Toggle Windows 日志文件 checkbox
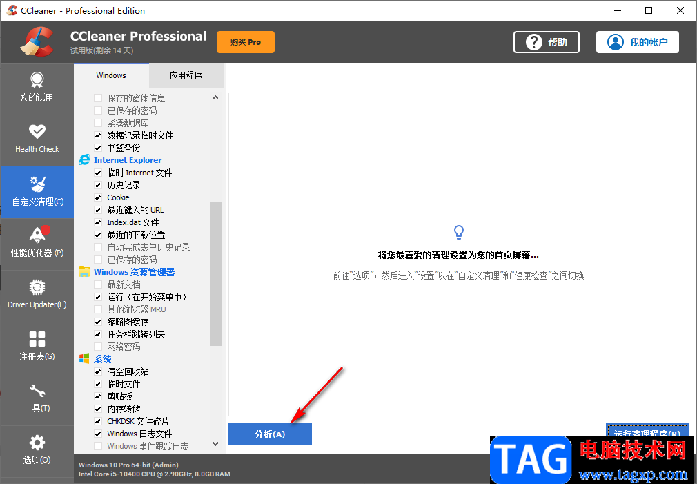 98,434
